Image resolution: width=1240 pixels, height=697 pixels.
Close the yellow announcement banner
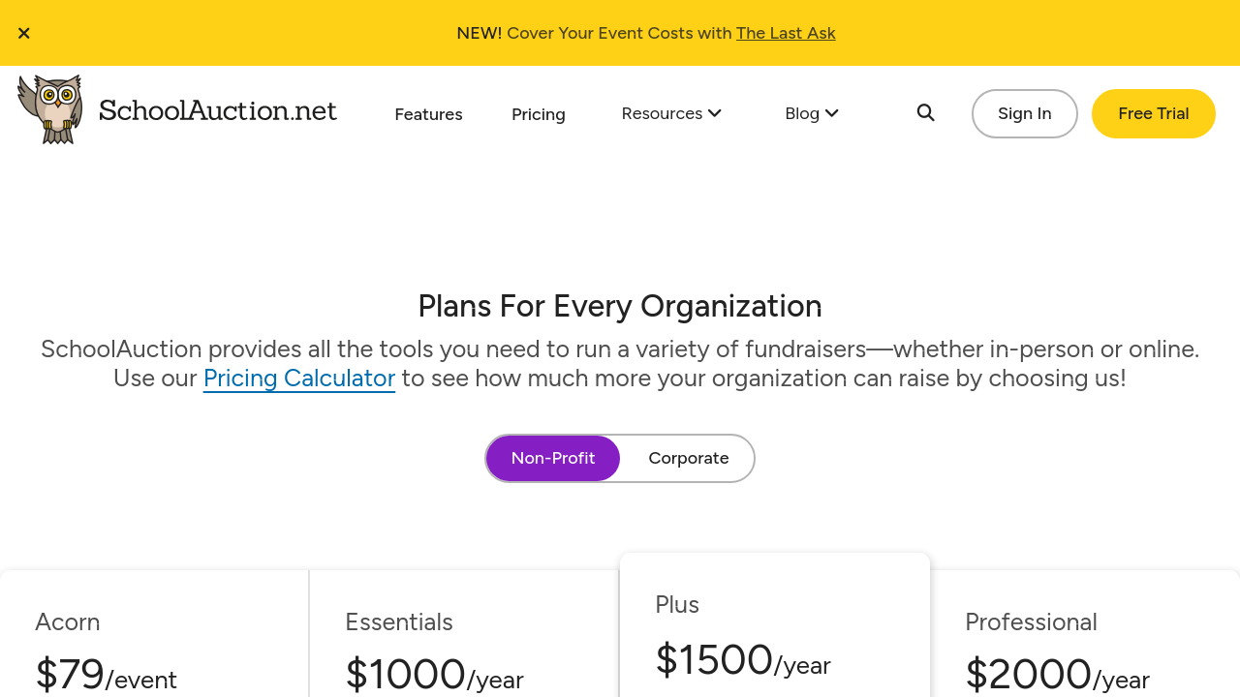coord(24,33)
